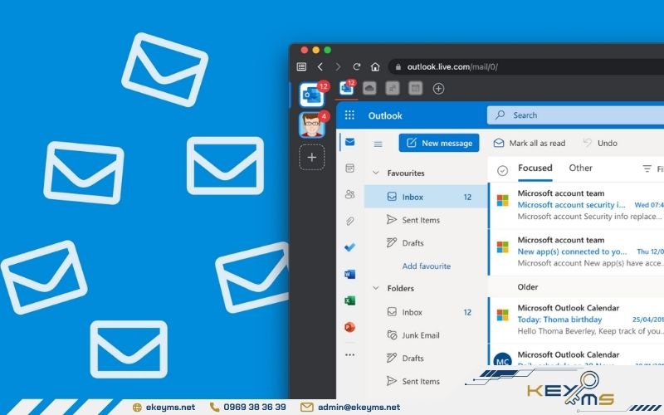Select Outlook workspace icon with 12 badge
Image resolution: width=664 pixels, height=415 pixels.
(312, 95)
